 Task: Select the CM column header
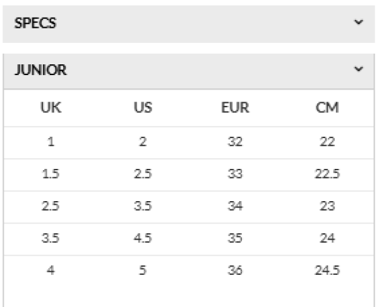click(327, 107)
